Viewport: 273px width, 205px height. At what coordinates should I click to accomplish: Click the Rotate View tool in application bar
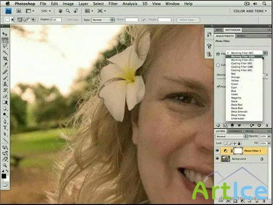tap(76, 11)
